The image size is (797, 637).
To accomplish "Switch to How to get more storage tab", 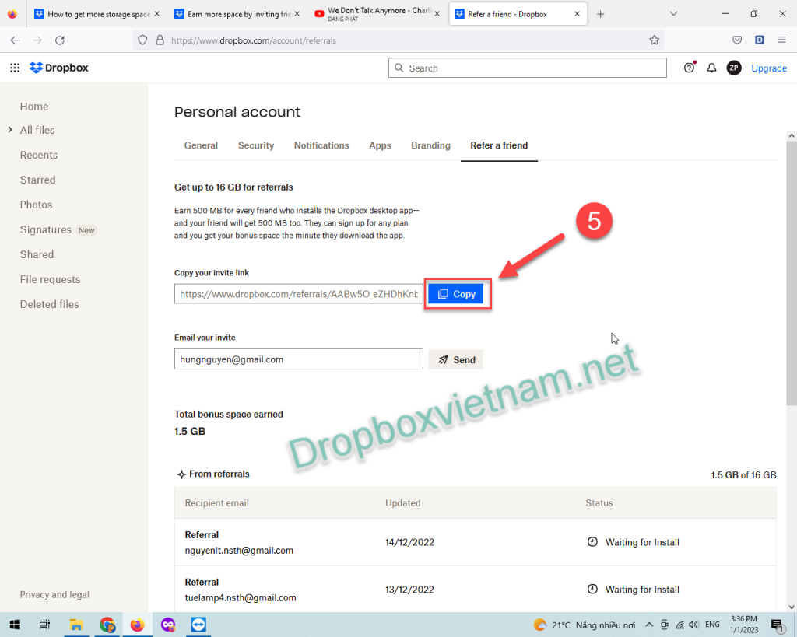I will coord(95,14).
